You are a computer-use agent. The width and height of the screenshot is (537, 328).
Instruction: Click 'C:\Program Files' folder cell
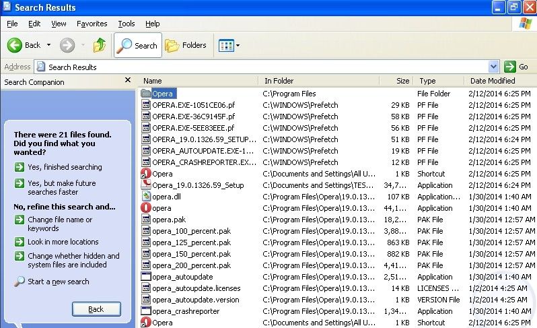click(289, 94)
